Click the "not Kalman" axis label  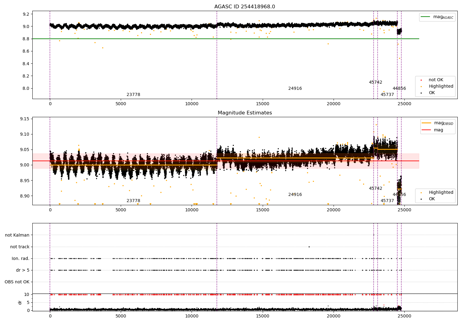click(x=17, y=235)
